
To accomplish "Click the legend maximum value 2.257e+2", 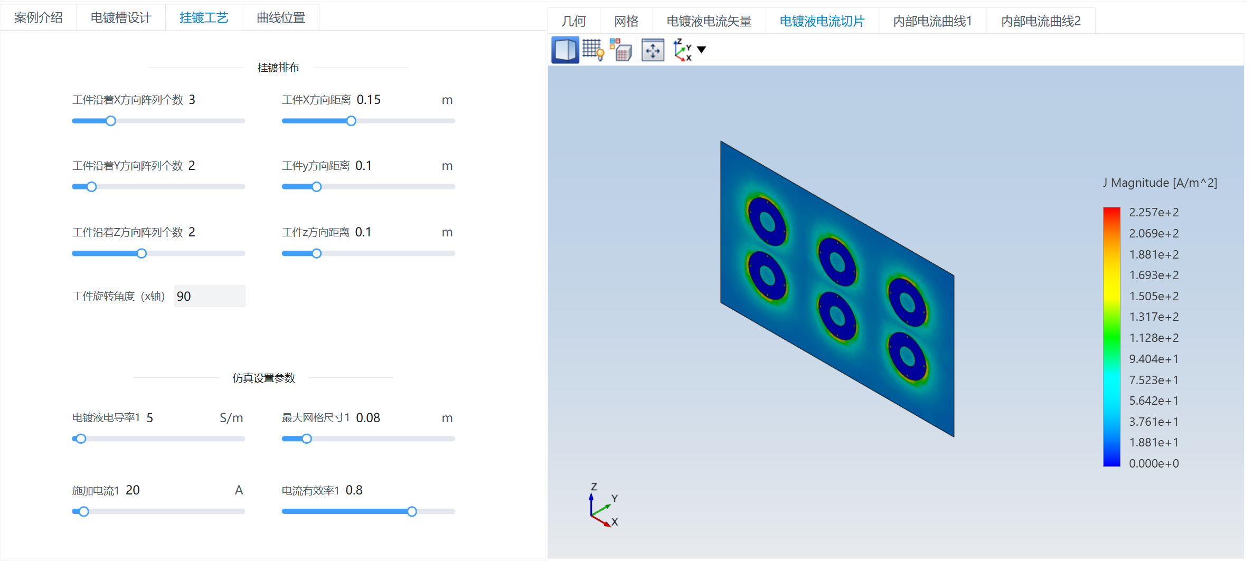I will point(1154,212).
